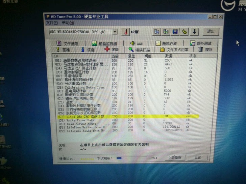
Task: Click the 当前 column header
Action: (x=118, y=56)
